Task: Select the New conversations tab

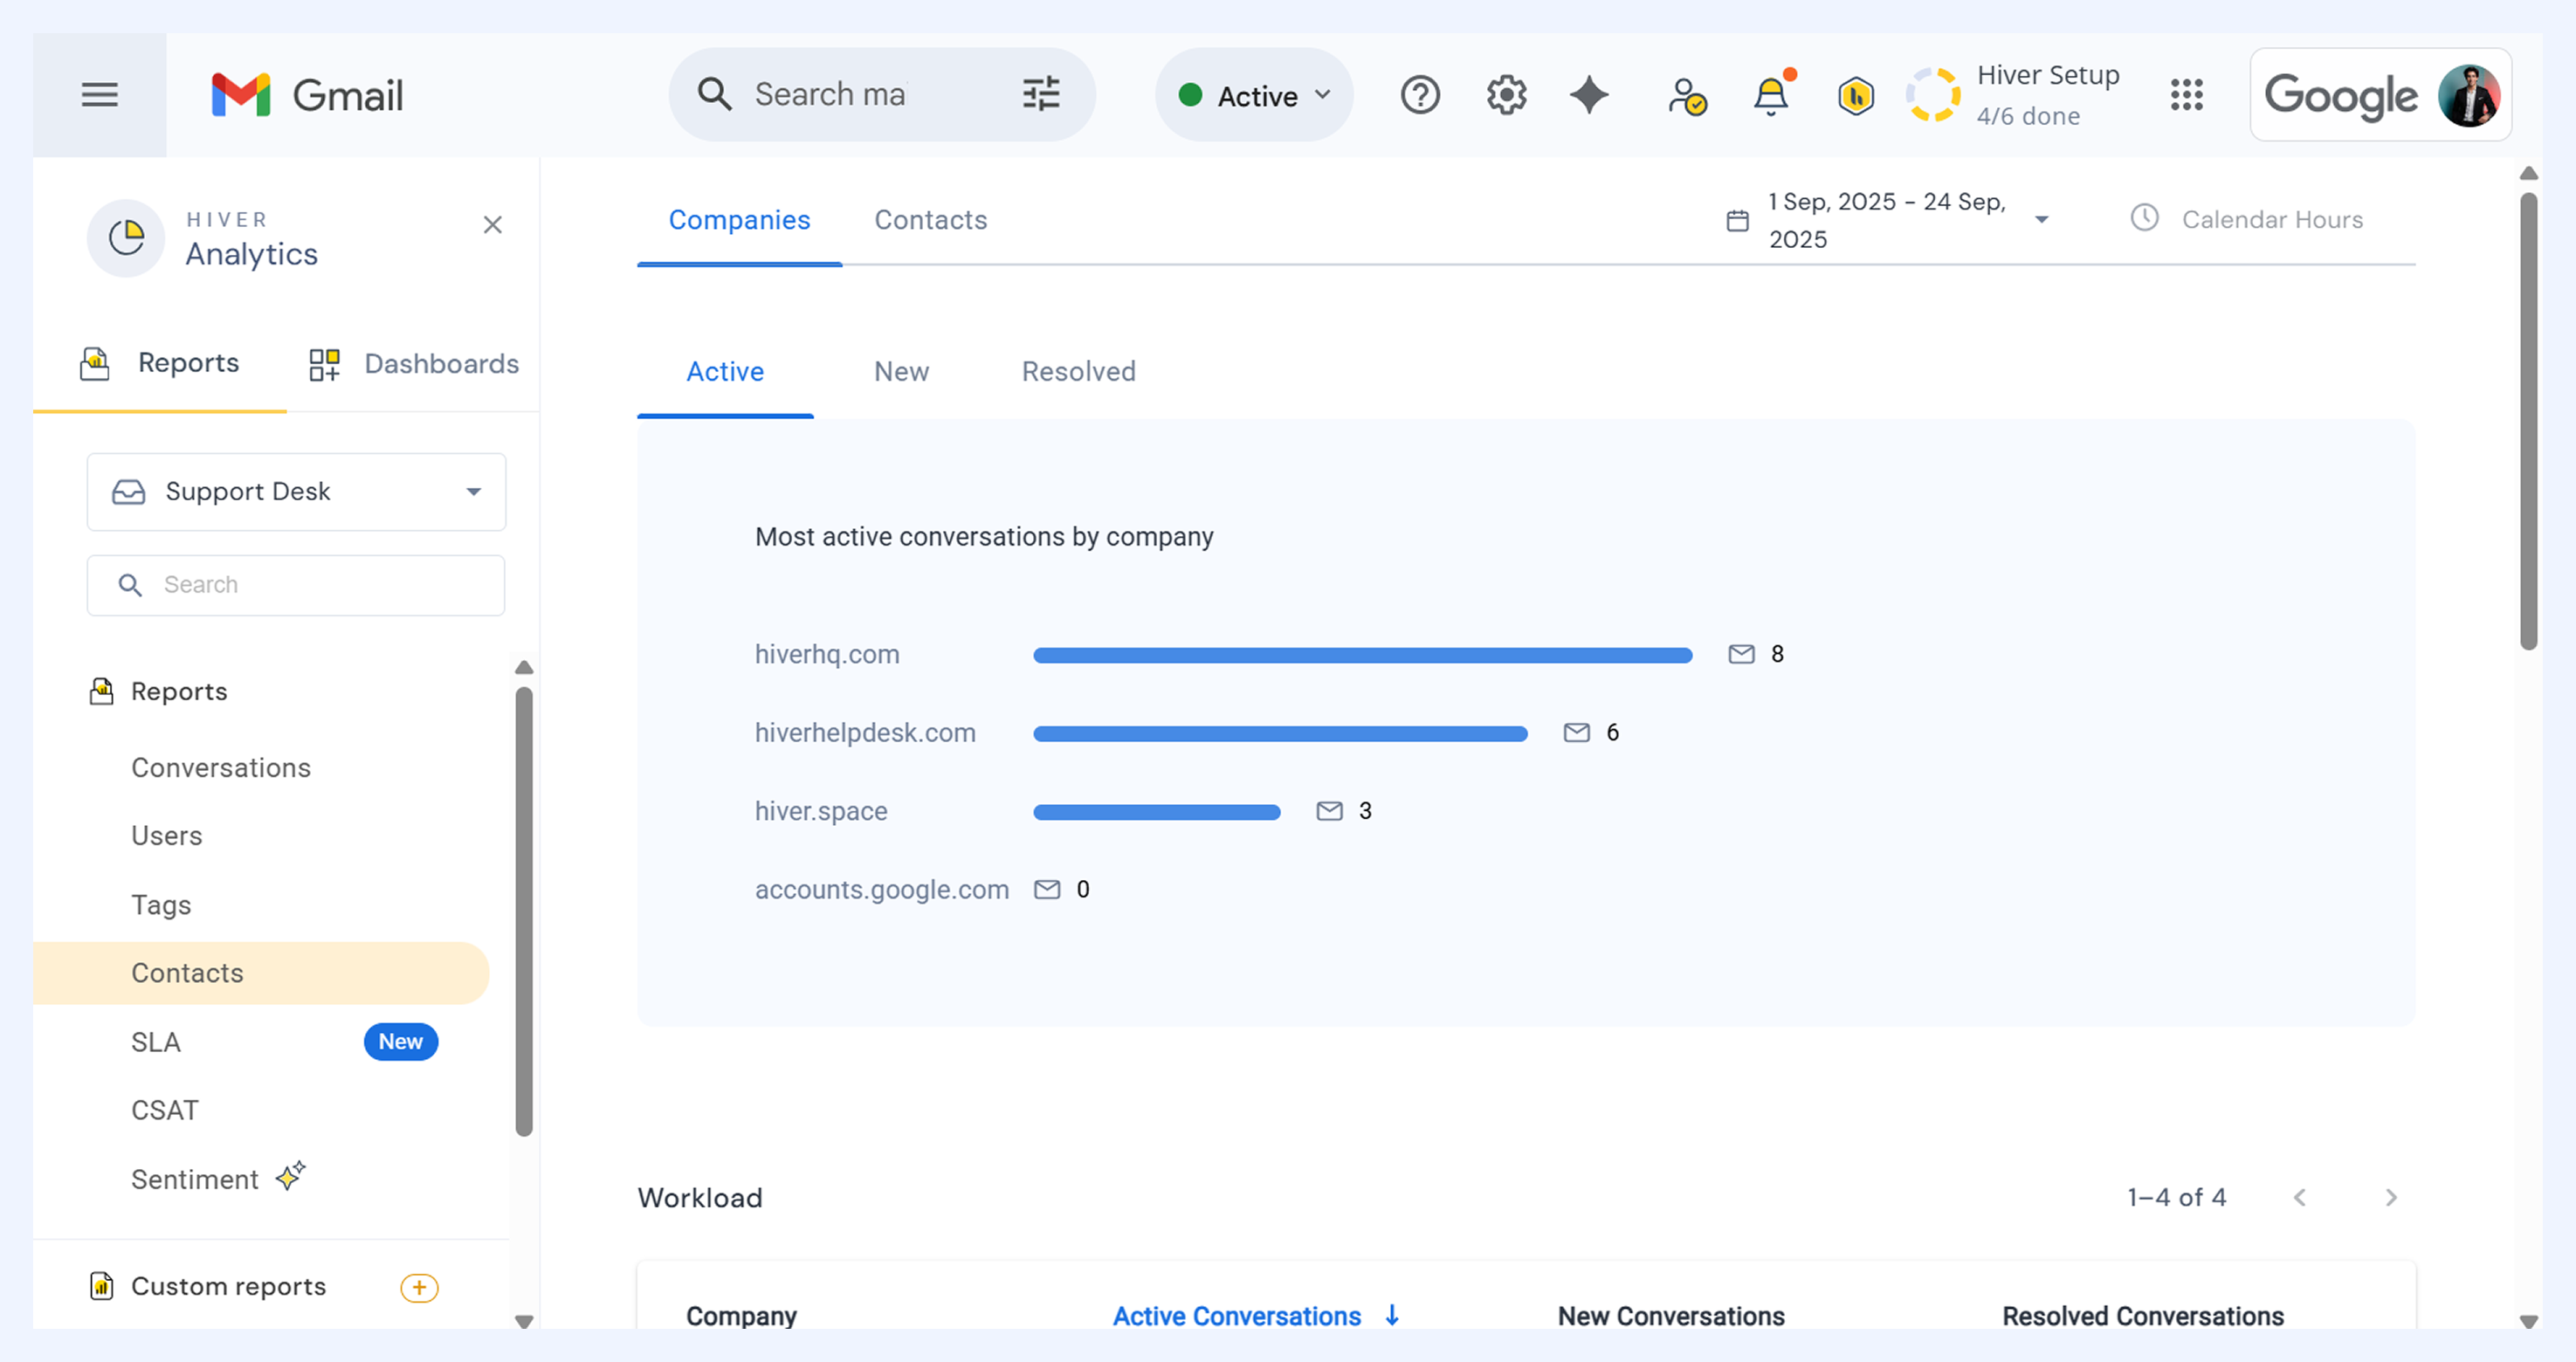Action: [x=901, y=372]
